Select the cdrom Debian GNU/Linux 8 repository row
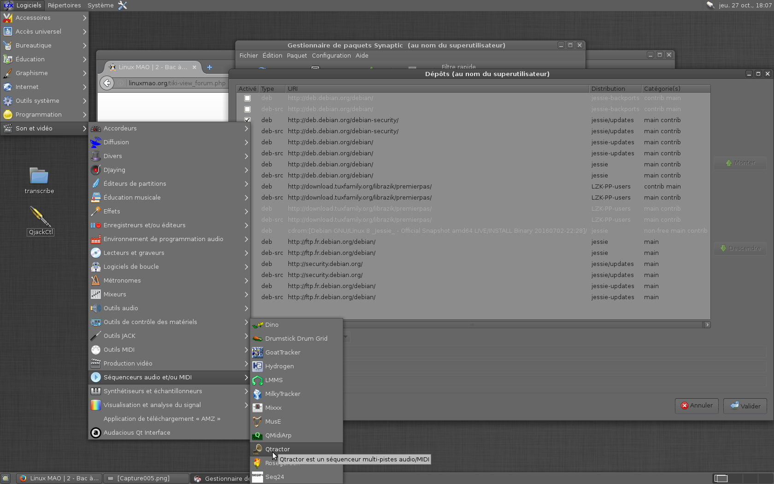The image size is (774, 484). (x=473, y=230)
